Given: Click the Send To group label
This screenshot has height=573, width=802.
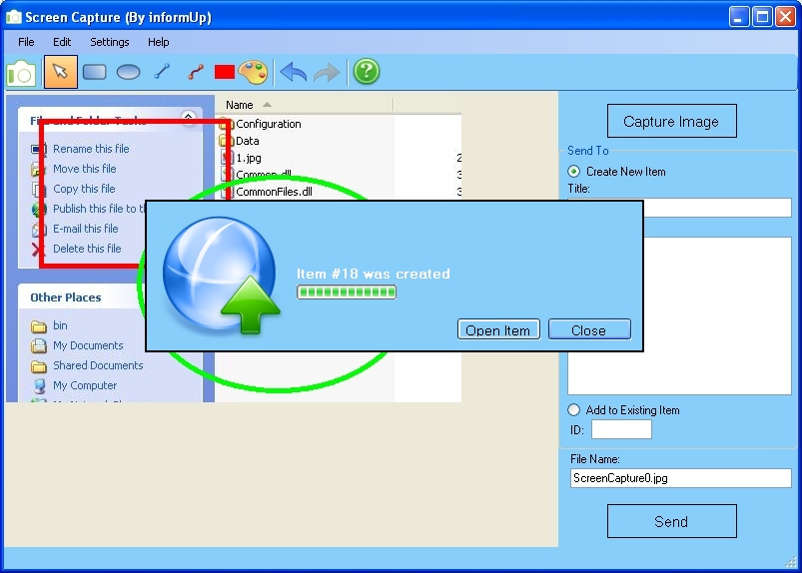Looking at the screenshot, I should click(587, 151).
